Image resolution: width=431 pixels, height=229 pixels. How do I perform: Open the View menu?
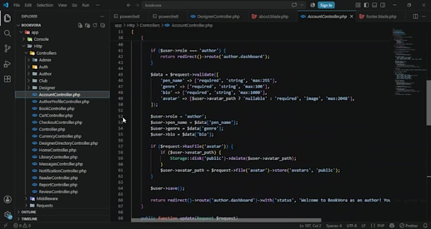62,5
